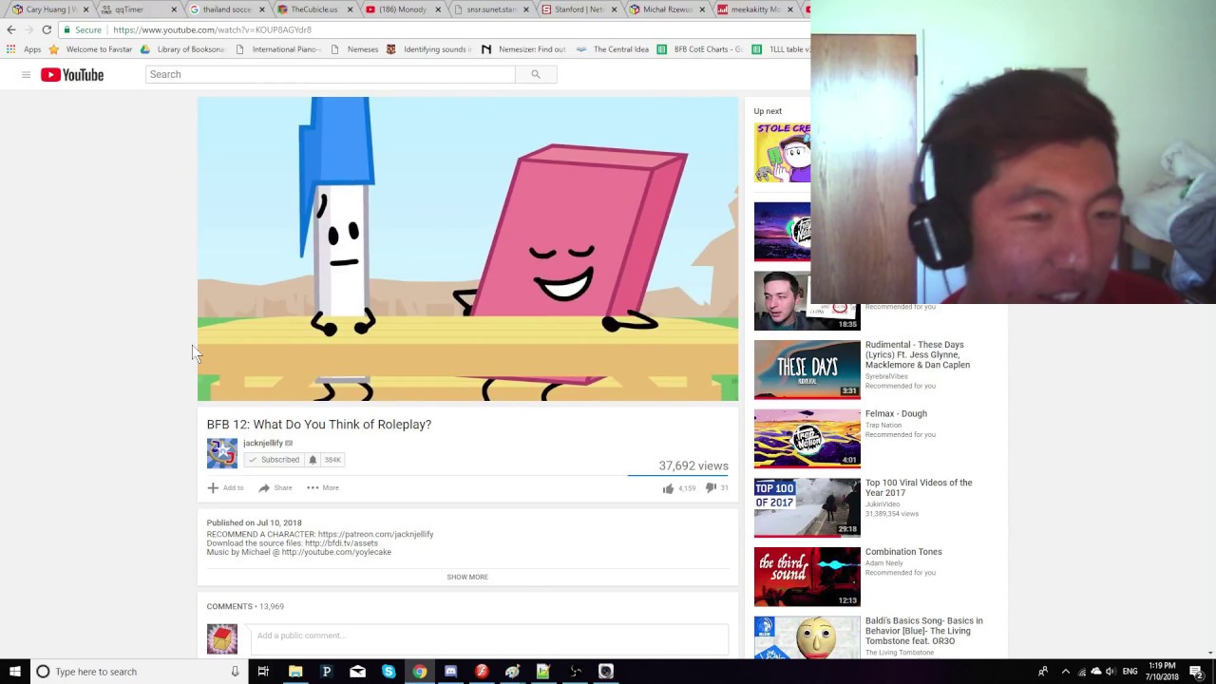The width and height of the screenshot is (1216, 684).
Task: Dislike the video with thumbs down
Action: [711, 488]
